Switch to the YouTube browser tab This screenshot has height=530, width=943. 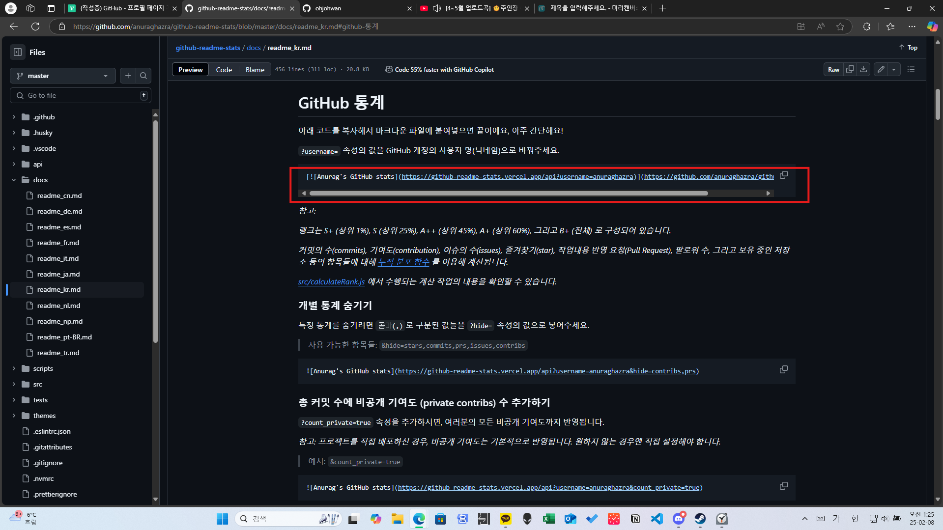pyautogui.click(x=475, y=8)
